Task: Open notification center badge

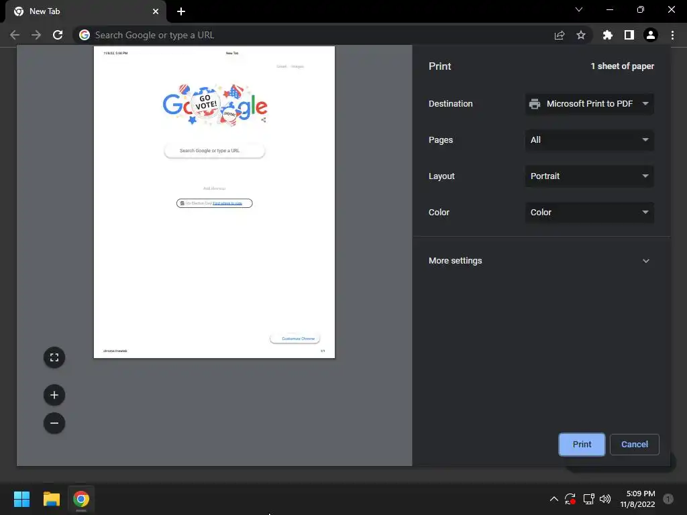Action: (668, 499)
